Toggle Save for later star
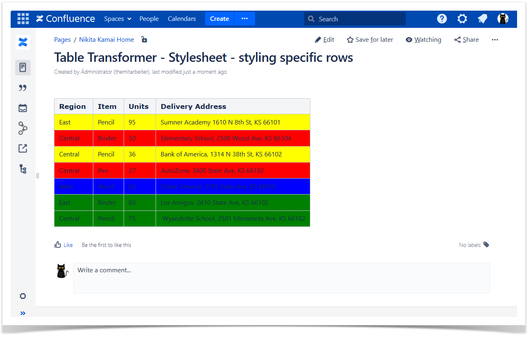This screenshot has width=531, height=337. click(x=370, y=40)
